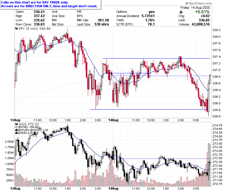Image resolution: width=227 pixels, height=191 pixels.
Task: Click the Options value 'yes'
Action: (152, 12)
